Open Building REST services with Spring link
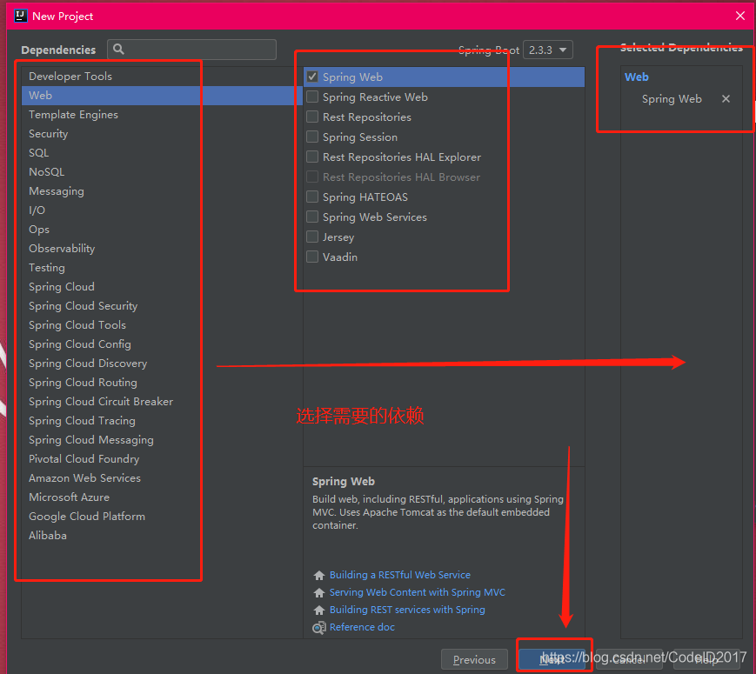This screenshot has width=756, height=674. tap(407, 610)
